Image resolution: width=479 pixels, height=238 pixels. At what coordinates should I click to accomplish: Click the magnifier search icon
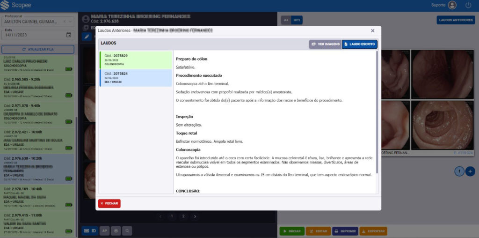127,231
